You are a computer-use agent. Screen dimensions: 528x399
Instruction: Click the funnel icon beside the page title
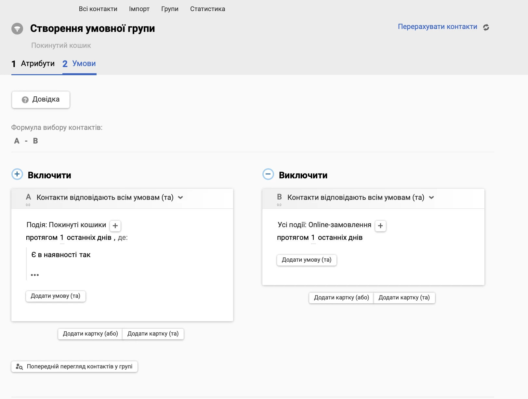pyautogui.click(x=17, y=29)
